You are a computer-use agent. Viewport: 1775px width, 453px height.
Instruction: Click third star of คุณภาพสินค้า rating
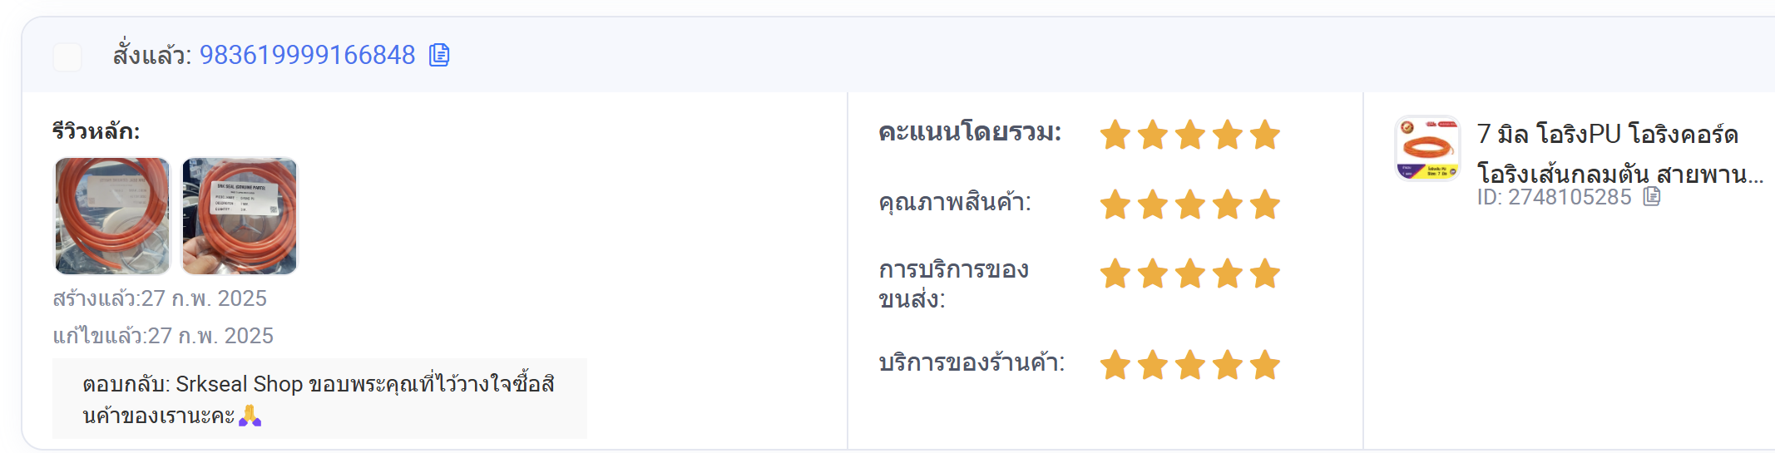(x=1189, y=204)
